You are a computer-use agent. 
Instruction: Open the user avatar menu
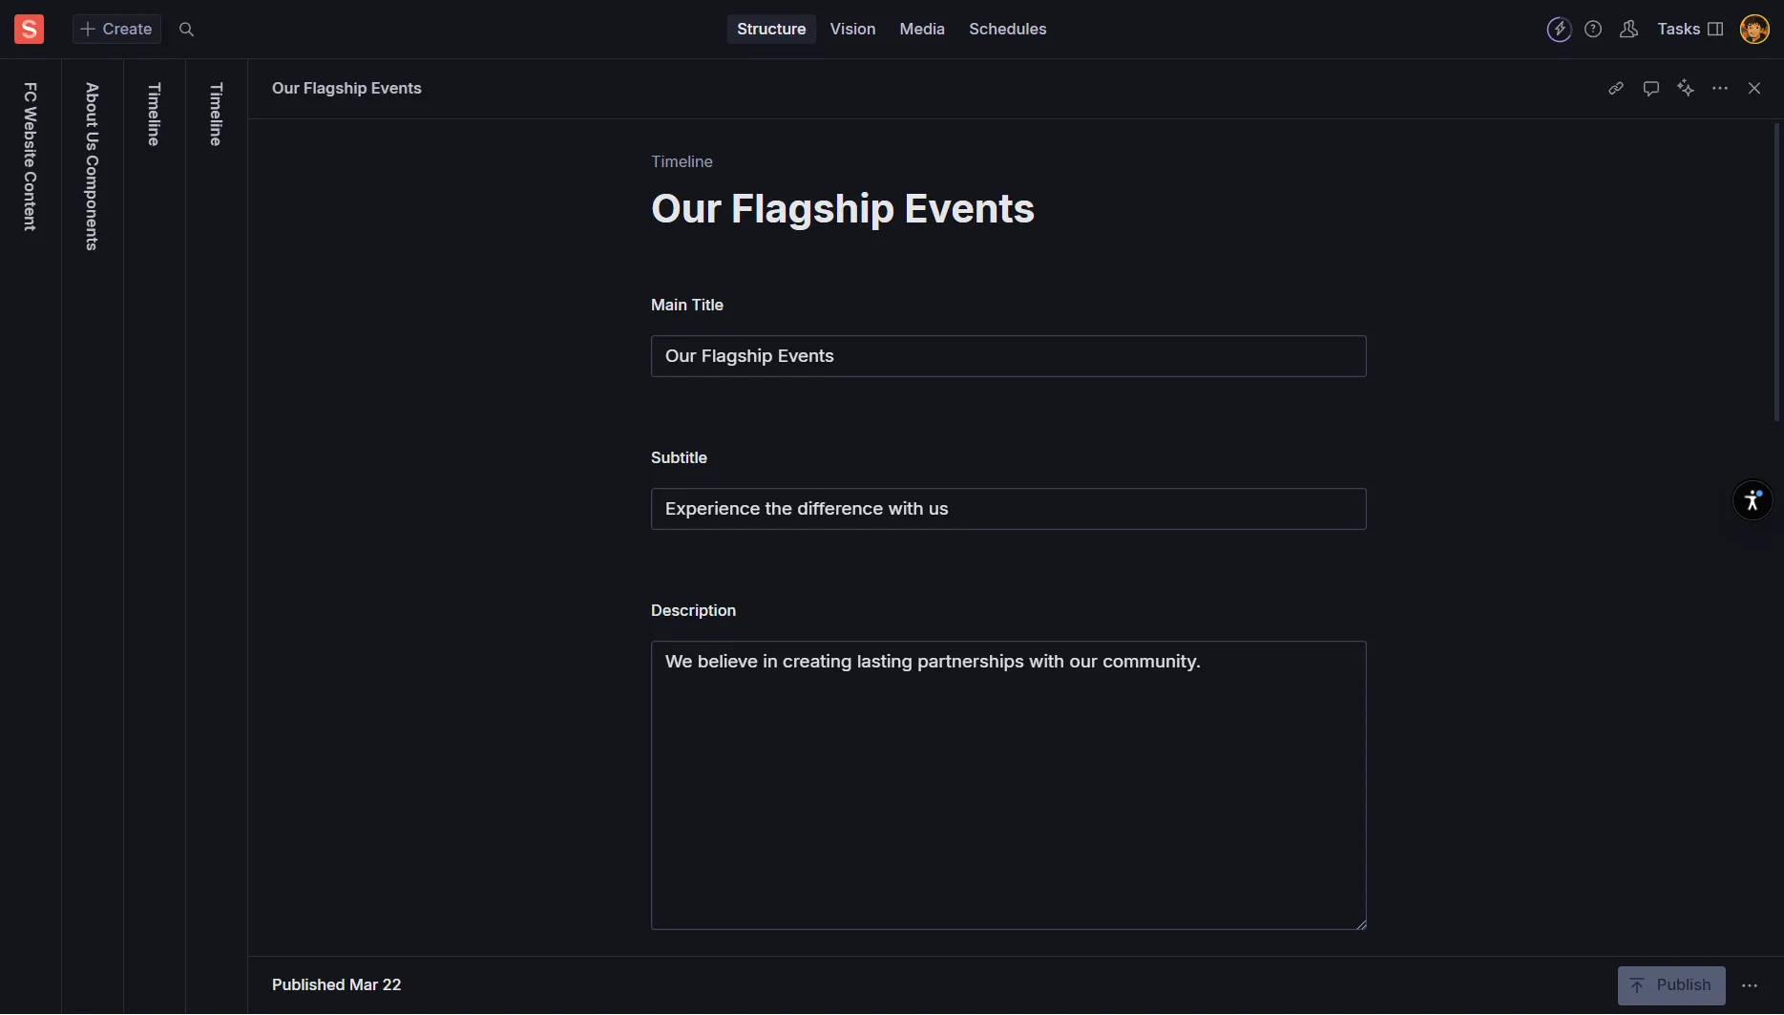pos(1753,30)
